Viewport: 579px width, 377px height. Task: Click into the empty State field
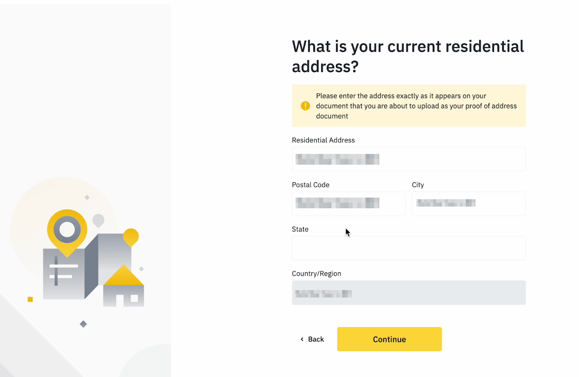tap(409, 248)
